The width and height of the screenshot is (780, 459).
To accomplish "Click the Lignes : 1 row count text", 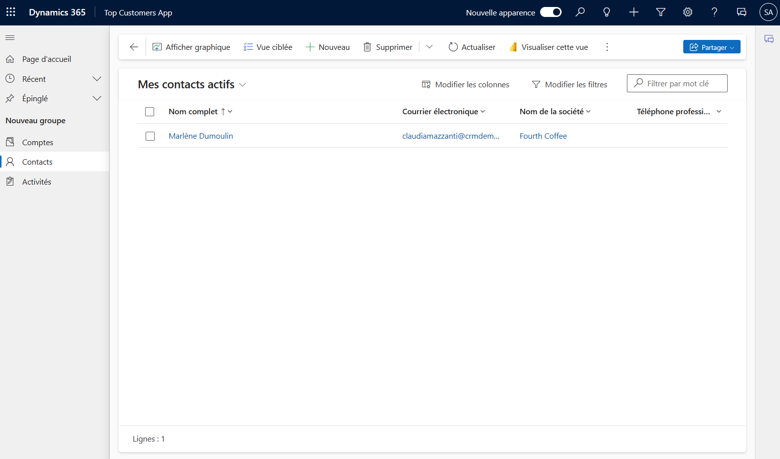I will pyautogui.click(x=149, y=439).
